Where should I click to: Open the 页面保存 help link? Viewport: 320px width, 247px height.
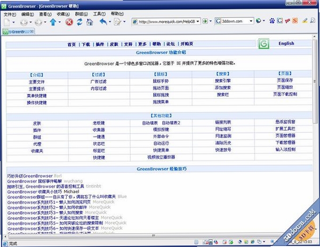pos(285,80)
